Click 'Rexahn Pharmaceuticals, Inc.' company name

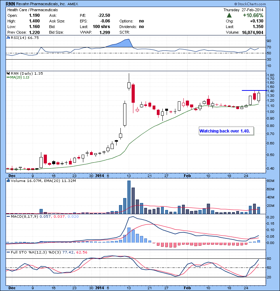click(x=41, y=4)
